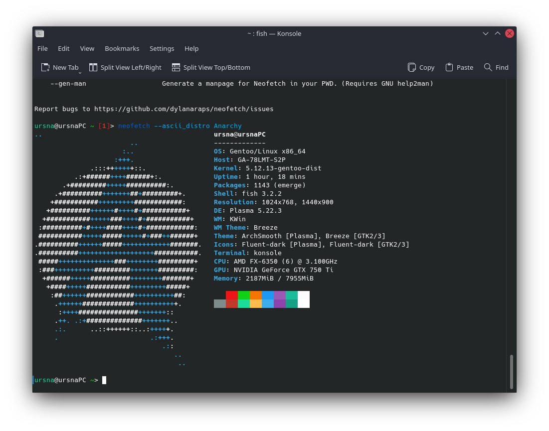Click the "Resolution: 1024x768, 1440x900" line
This screenshot has width=549, height=431.
tap(274, 202)
